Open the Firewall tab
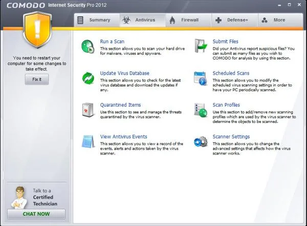Viewport: 307px width, 226px height. [x=189, y=20]
